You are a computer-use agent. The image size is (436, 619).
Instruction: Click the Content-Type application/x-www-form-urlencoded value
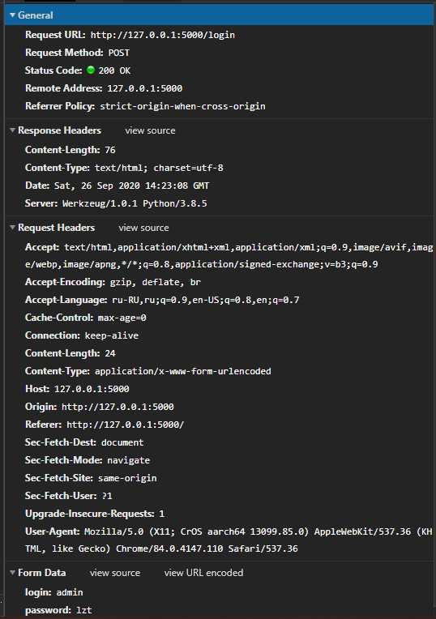pos(183,371)
